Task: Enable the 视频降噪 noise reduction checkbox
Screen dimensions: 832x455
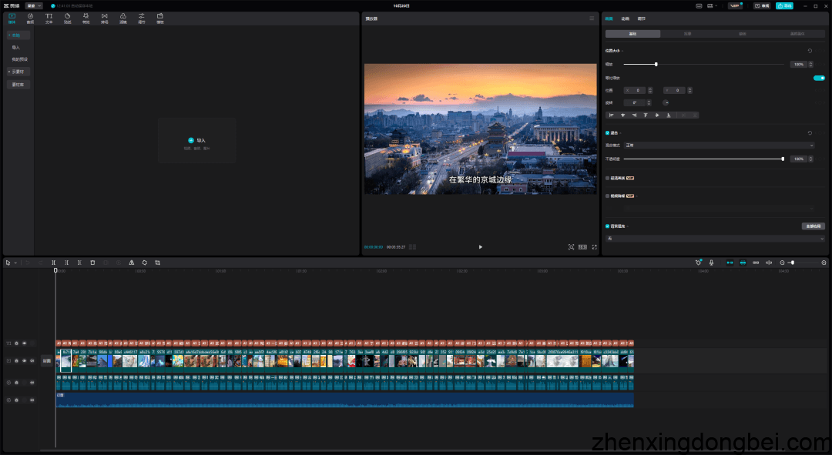Action: click(x=607, y=196)
